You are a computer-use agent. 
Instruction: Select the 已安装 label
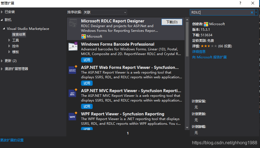pyautogui.click(x=10, y=12)
